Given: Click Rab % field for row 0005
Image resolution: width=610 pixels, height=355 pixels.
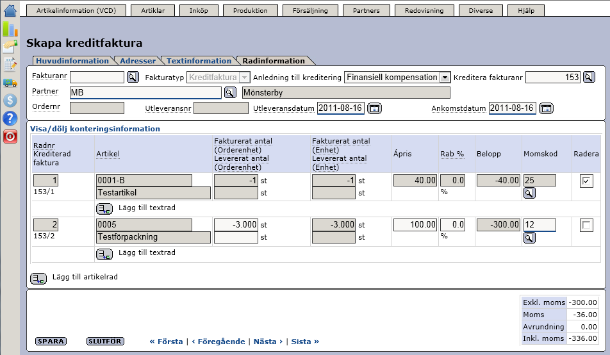Looking at the screenshot, I should (x=453, y=225).
